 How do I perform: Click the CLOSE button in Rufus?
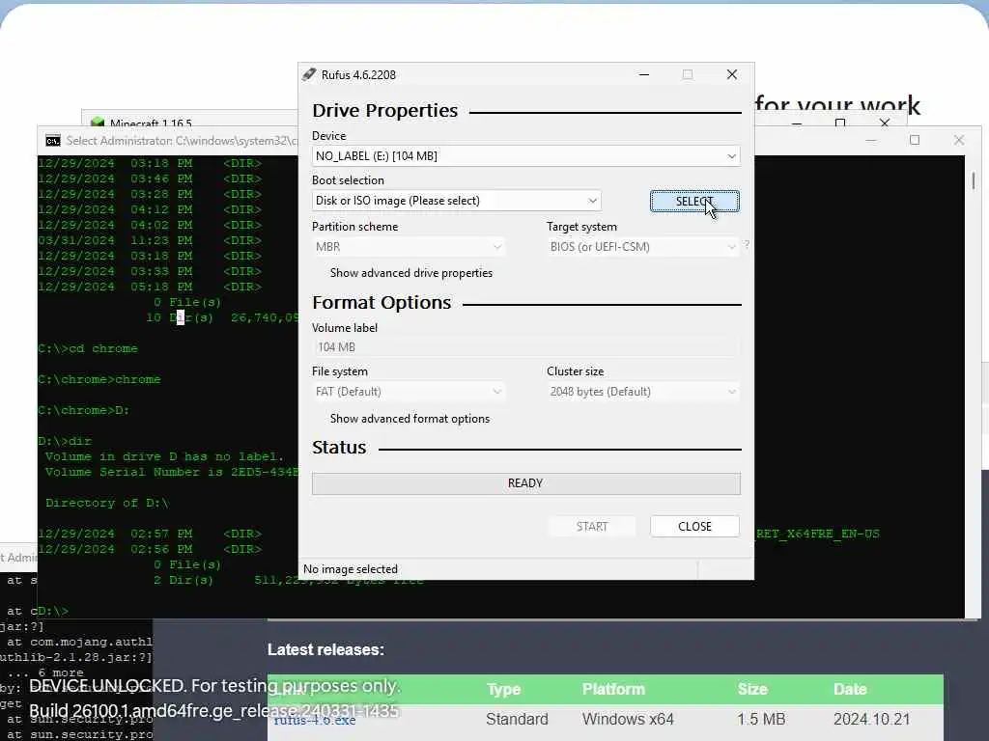(694, 526)
